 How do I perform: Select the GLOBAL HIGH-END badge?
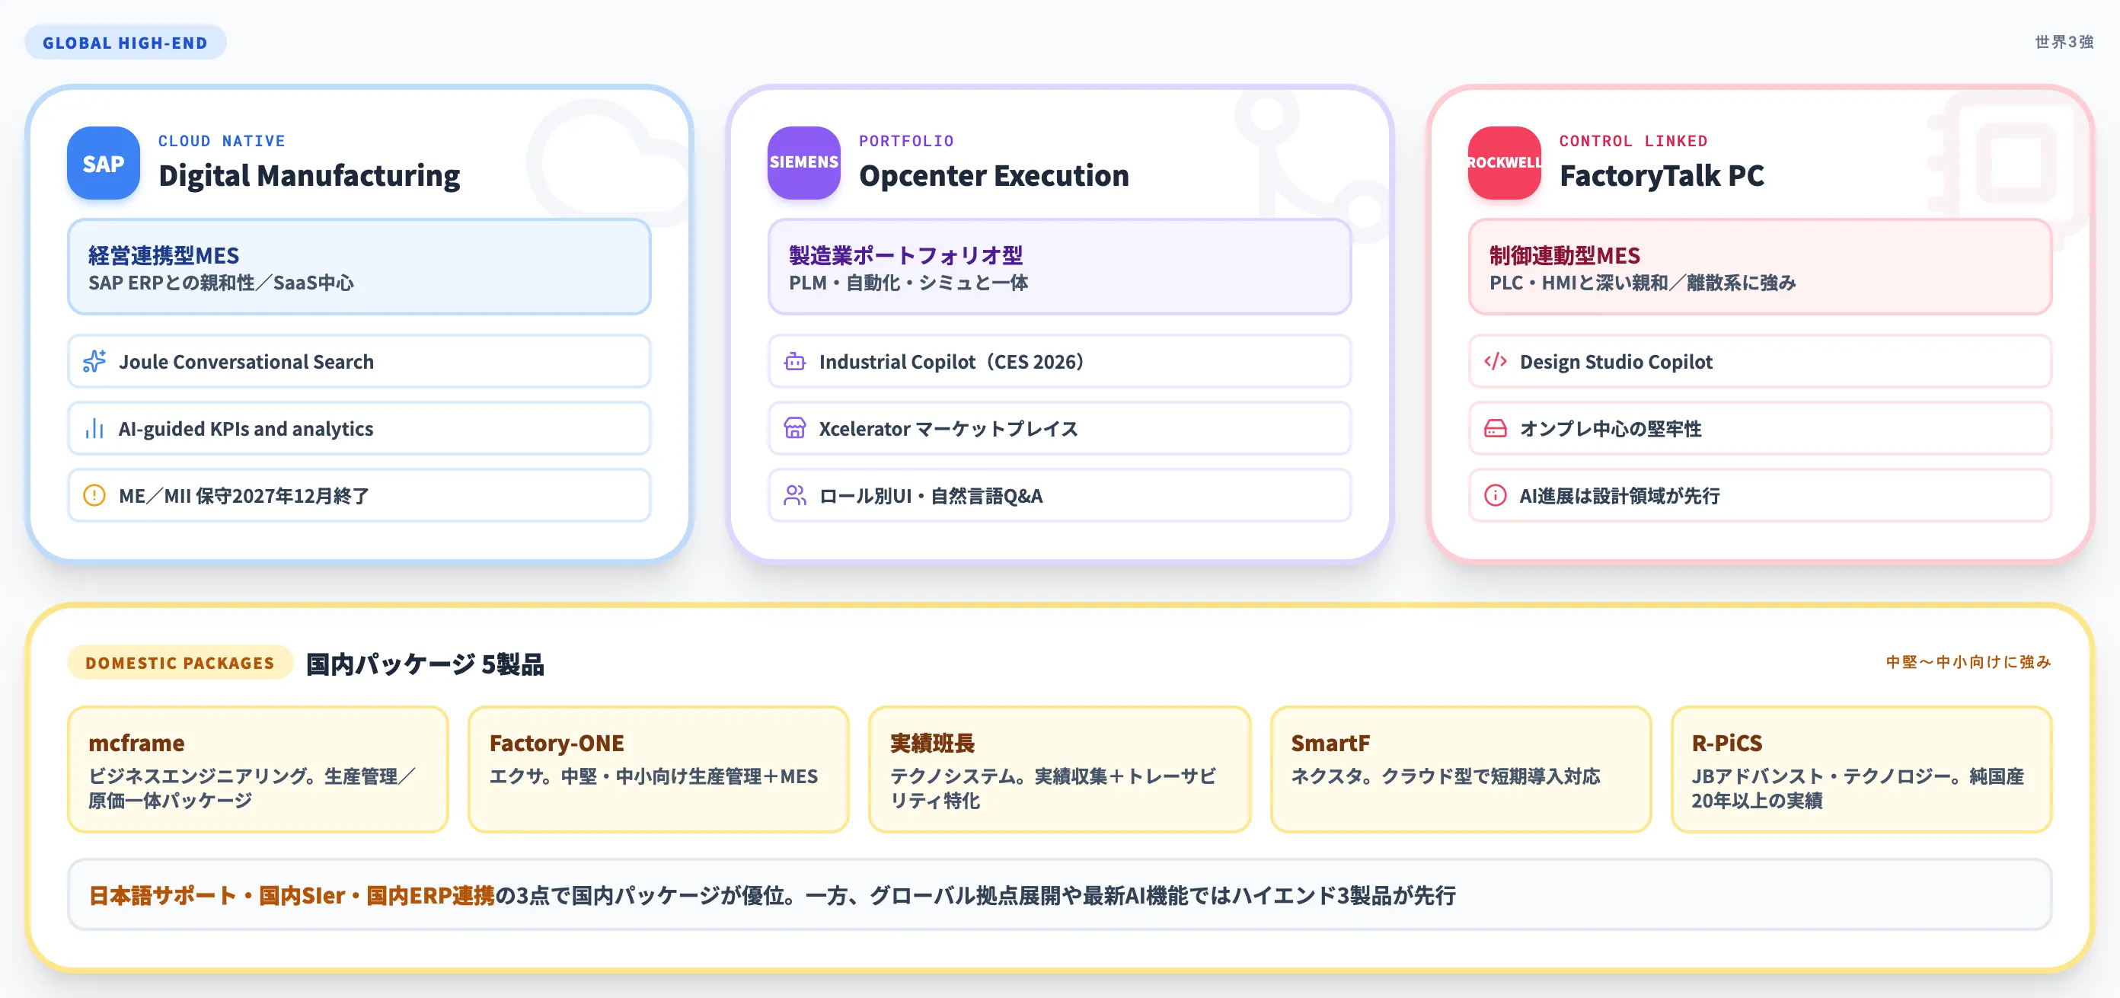tap(125, 43)
